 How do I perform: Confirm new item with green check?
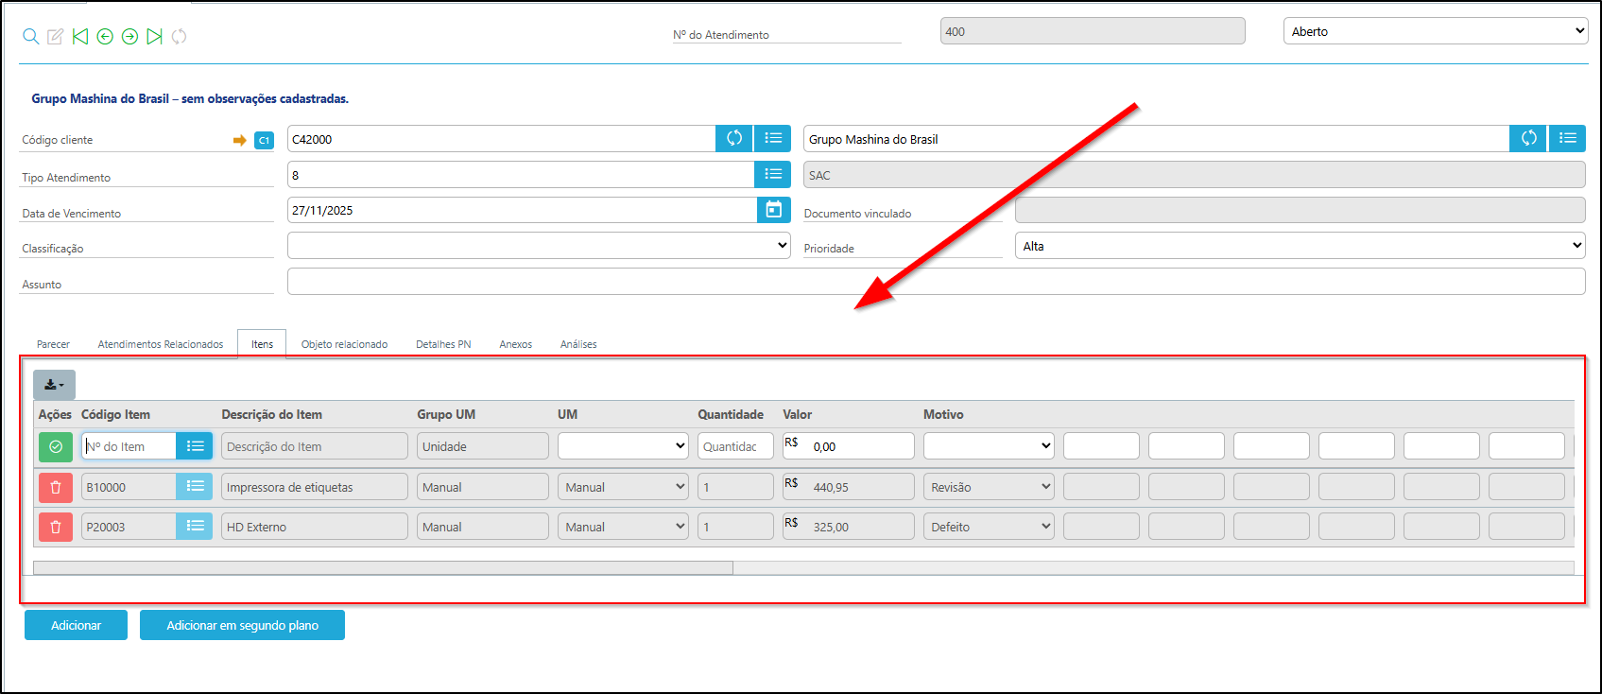[55, 446]
